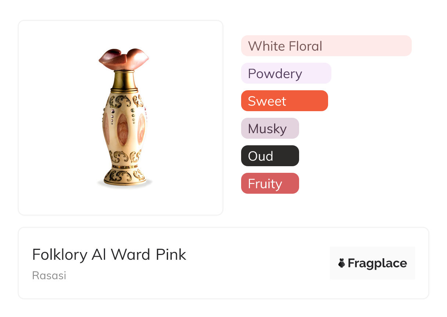Select the black Oud accord bar

pos(270,156)
